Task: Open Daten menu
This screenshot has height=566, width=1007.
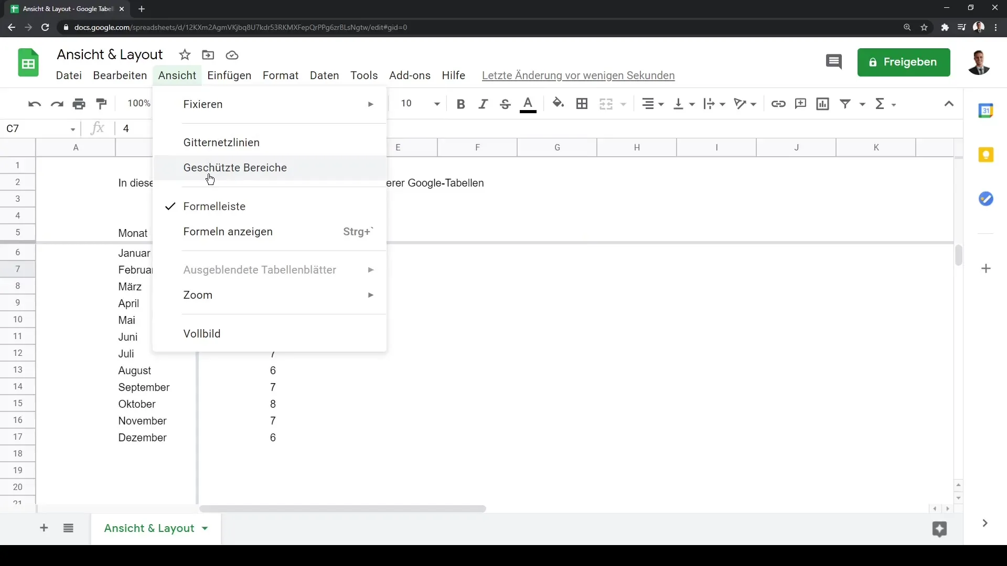Action: (x=325, y=75)
